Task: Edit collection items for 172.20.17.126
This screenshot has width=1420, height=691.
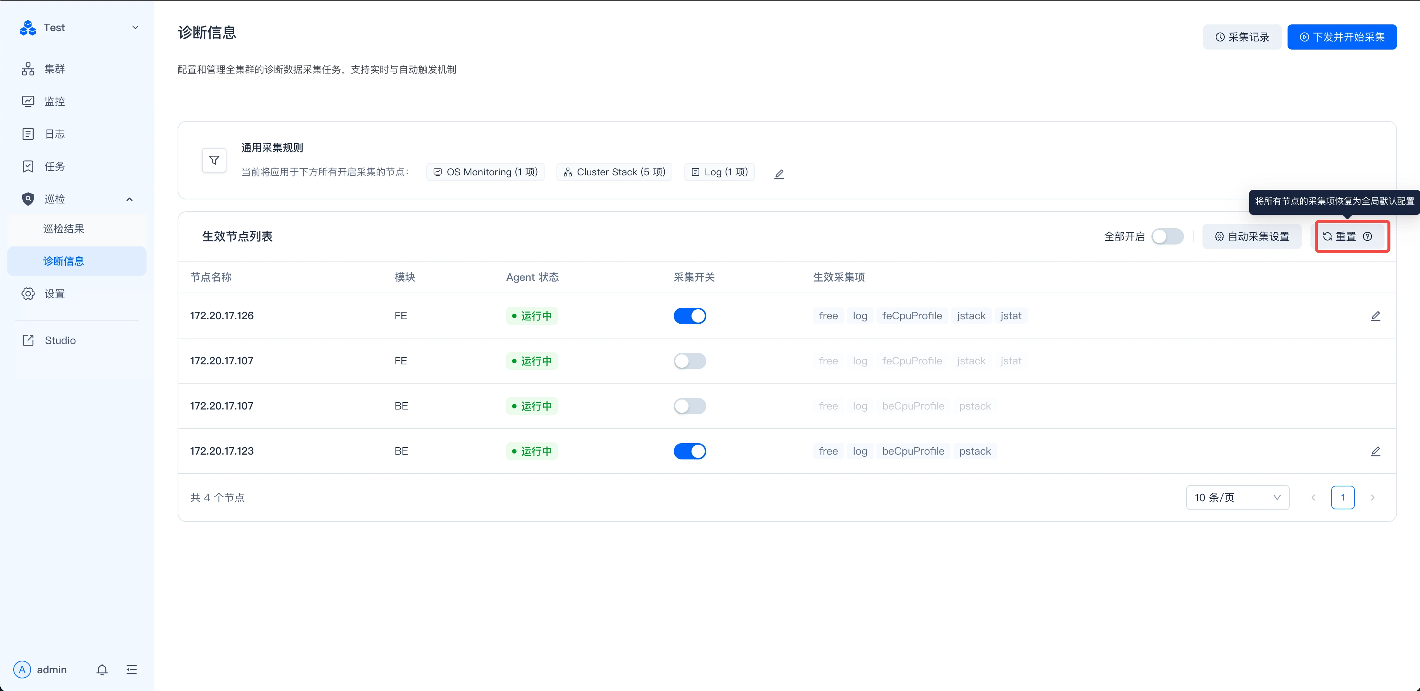Action: pyautogui.click(x=1375, y=316)
